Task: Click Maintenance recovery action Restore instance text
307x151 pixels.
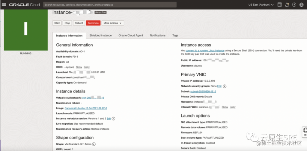Action: click(x=83, y=129)
